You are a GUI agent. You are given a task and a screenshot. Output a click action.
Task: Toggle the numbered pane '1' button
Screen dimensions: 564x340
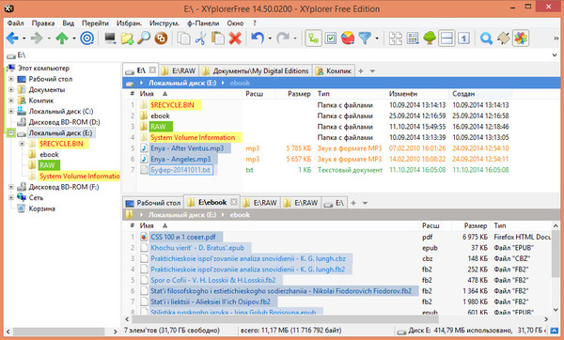click(x=463, y=39)
